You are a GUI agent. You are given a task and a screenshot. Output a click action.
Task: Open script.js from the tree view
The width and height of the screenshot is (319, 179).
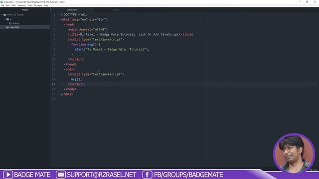[x=16, y=23]
